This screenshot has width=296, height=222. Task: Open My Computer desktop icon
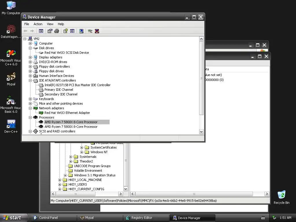pos(11,8)
